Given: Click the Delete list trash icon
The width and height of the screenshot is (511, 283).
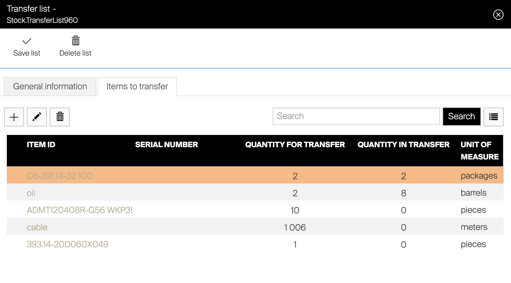Looking at the screenshot, I should tap(76, 41).
